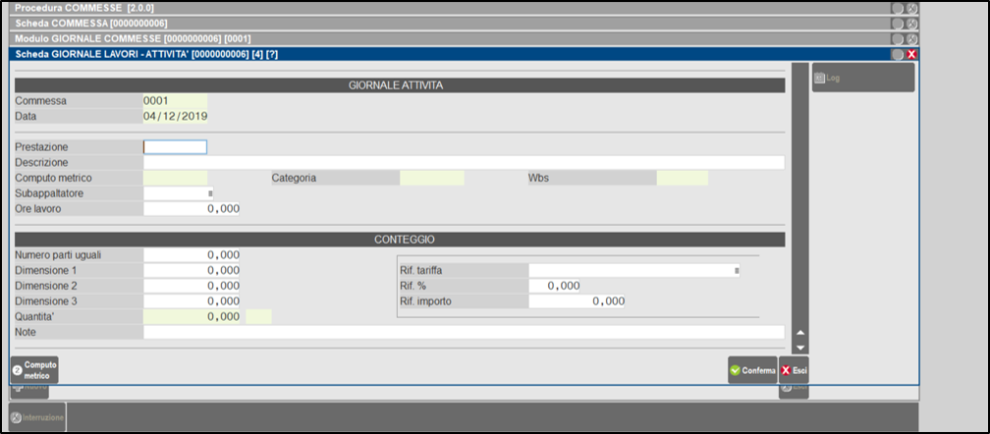
Task: Click into the Descrizione text field
Action: [x=464, y=163]
